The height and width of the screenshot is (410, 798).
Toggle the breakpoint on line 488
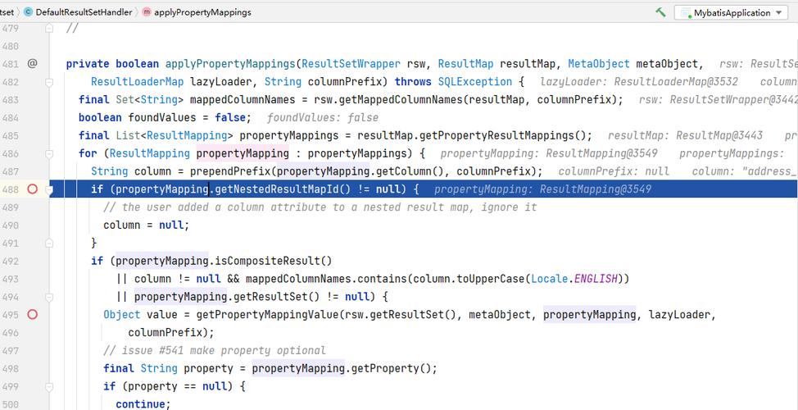coord(32,189)
